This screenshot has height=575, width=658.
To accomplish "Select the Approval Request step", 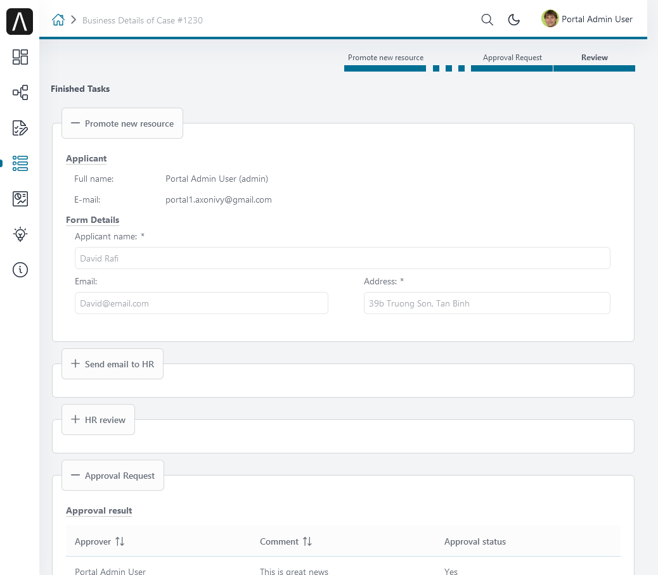I will coord(512,62).
